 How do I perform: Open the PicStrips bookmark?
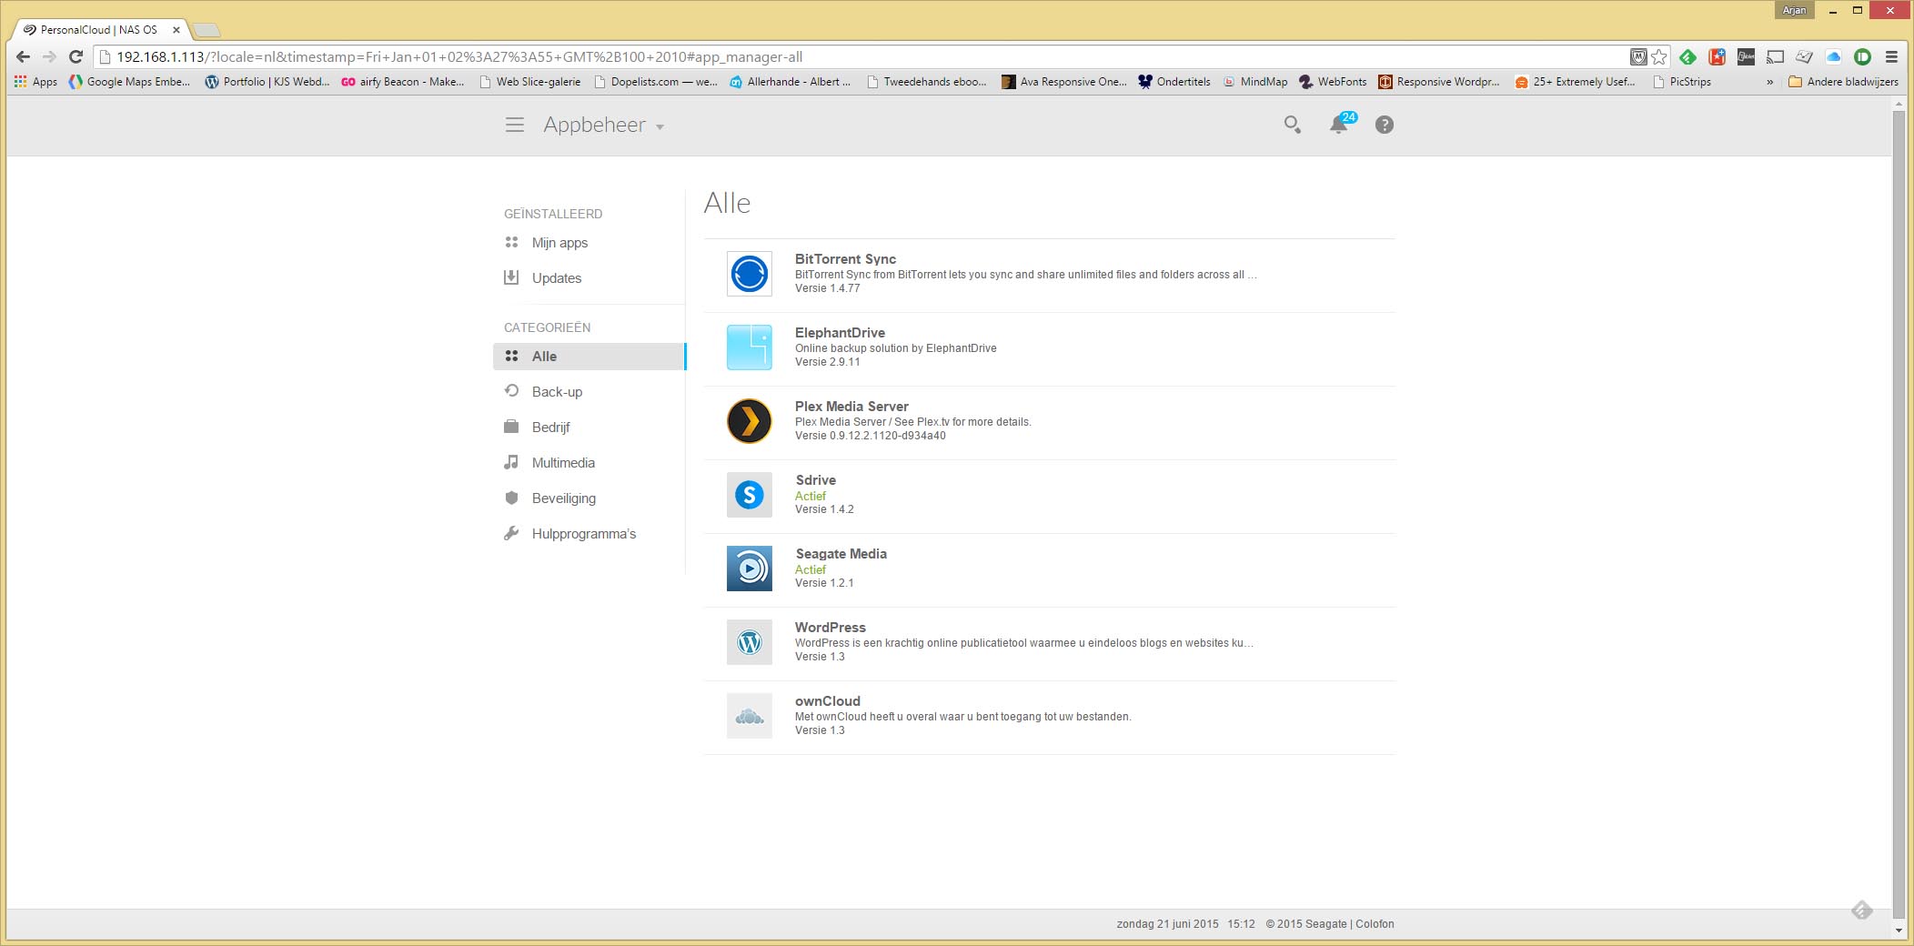pos(1682,82)
